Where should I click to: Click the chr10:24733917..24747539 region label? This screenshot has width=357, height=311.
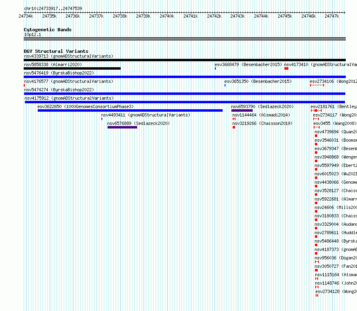pos(53,8)
